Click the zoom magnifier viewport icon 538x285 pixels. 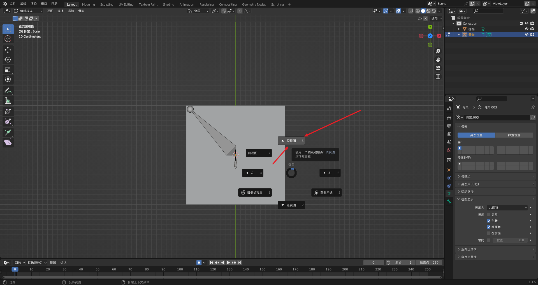tap(438, 51)
